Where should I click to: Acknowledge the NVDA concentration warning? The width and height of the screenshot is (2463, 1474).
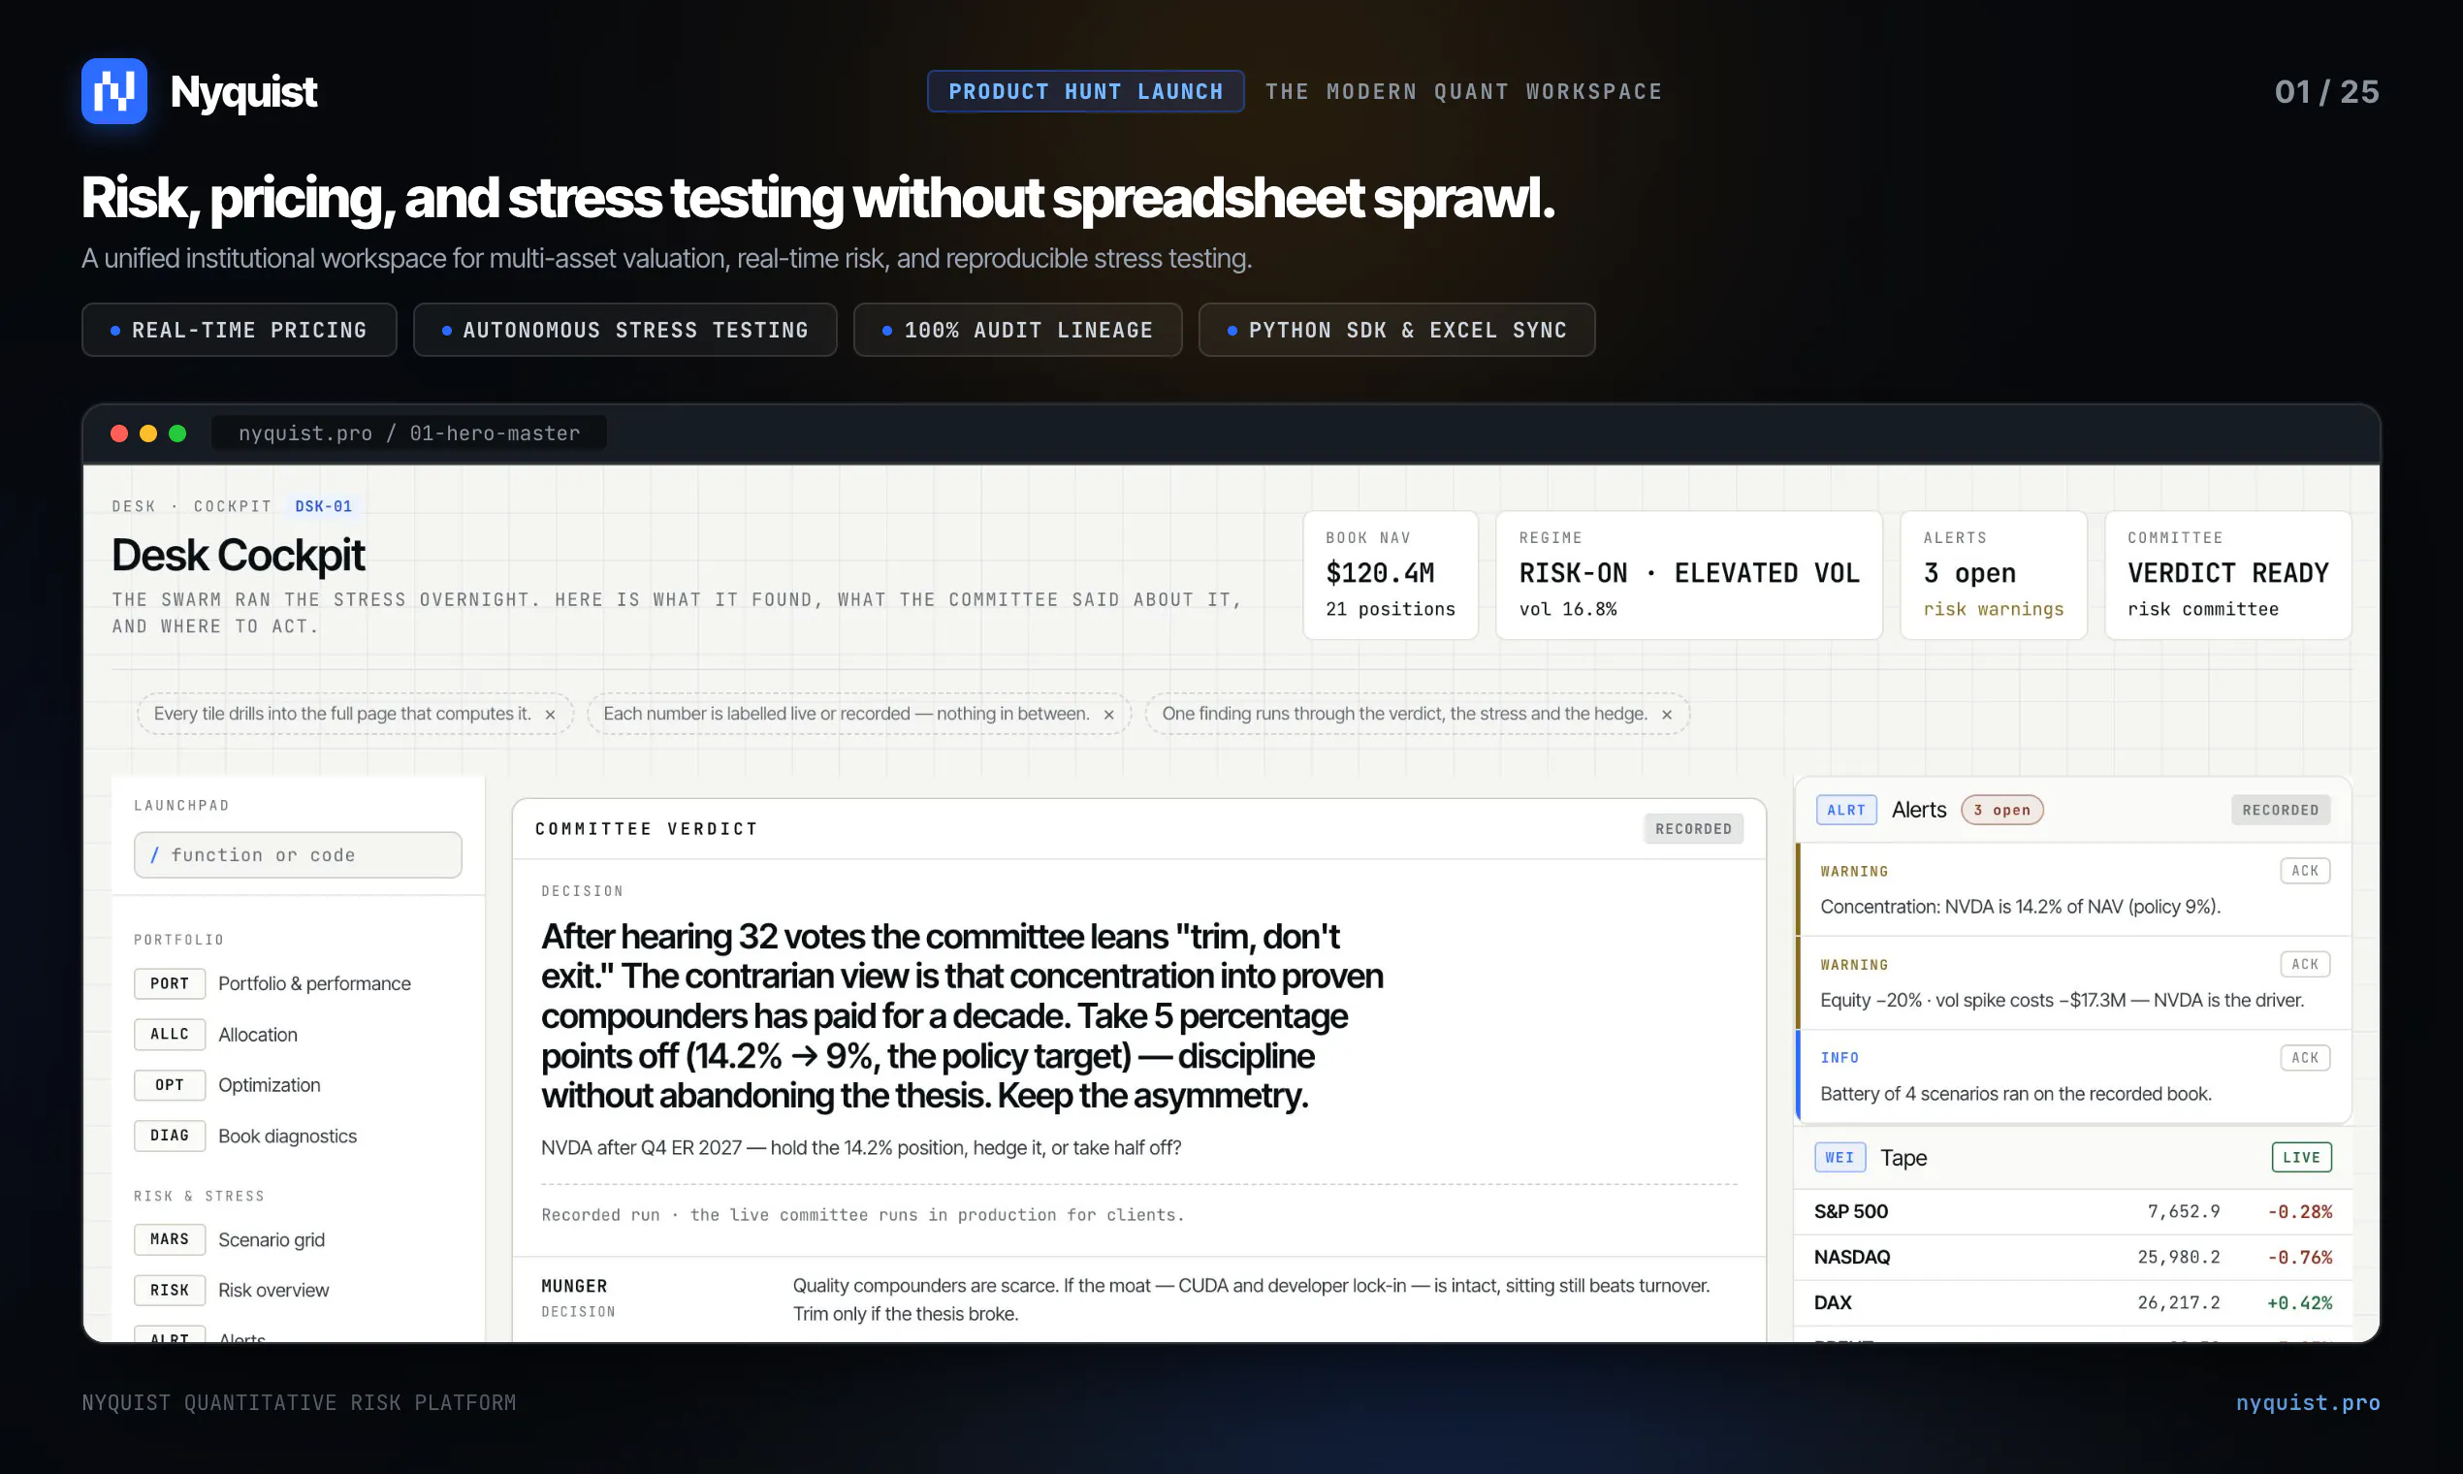(x=2304, y=871)
